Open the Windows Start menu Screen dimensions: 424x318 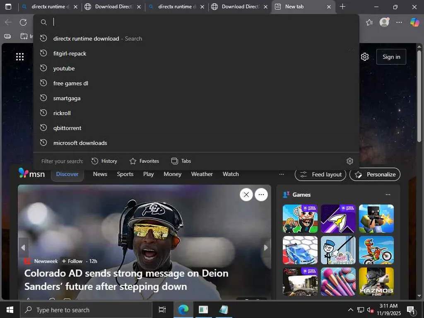[x=10, y=310]
